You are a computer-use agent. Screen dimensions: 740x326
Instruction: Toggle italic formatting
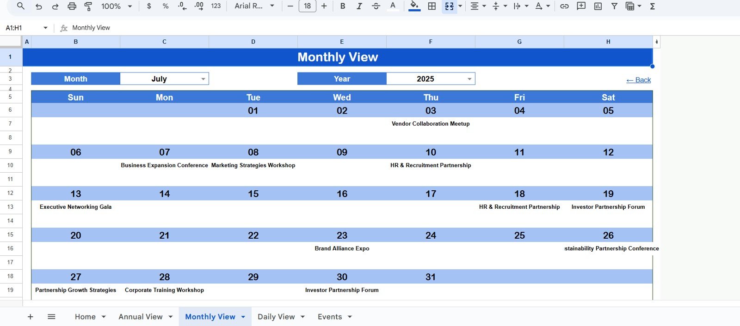coord(359,6)
